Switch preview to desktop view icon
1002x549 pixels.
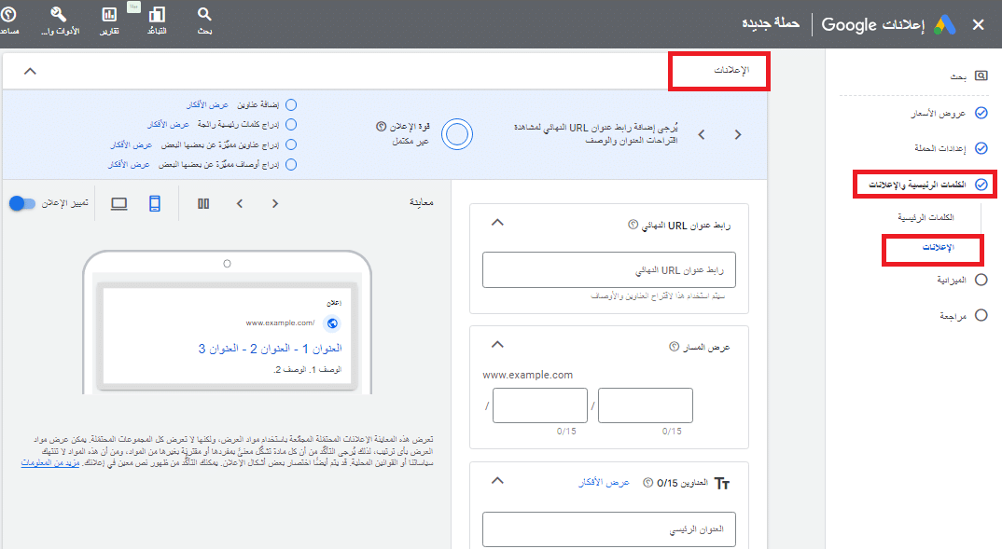[x=118, y=203]
